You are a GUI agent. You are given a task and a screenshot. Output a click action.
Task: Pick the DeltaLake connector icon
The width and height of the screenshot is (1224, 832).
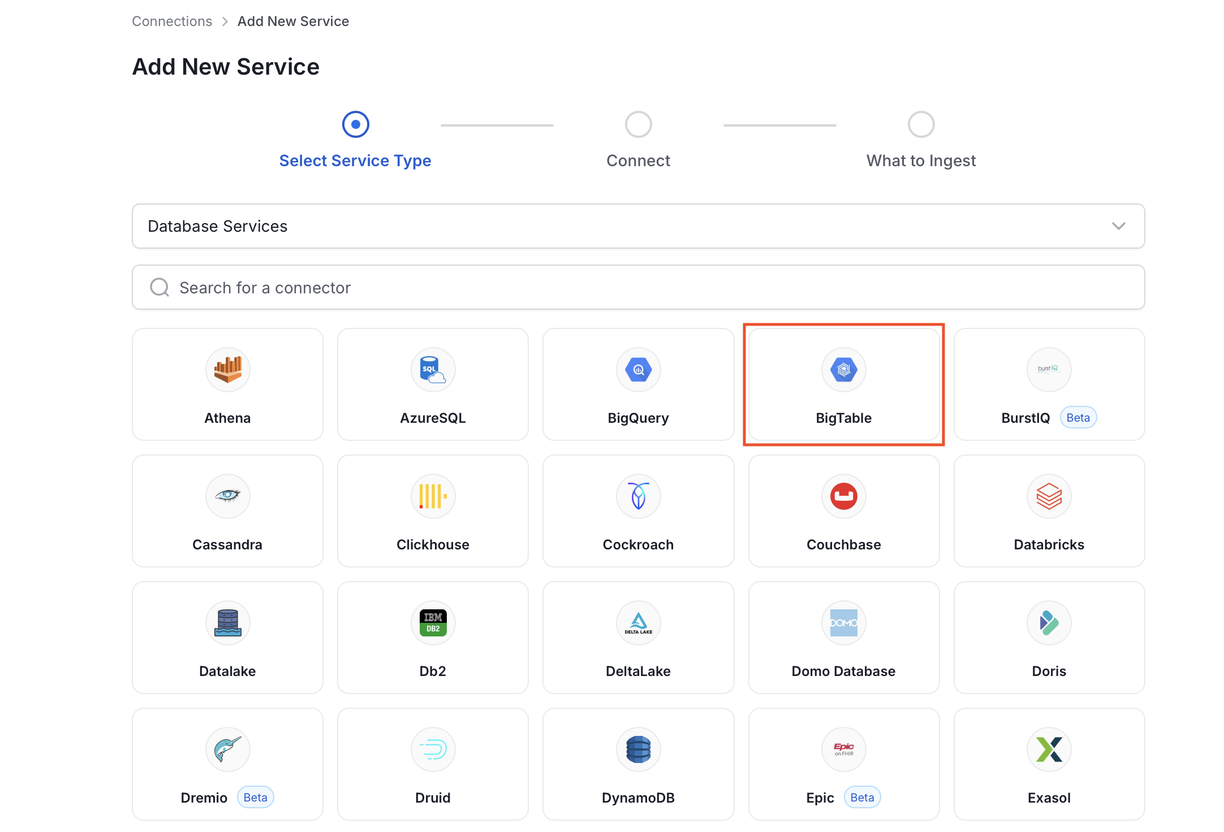[638, 623]
